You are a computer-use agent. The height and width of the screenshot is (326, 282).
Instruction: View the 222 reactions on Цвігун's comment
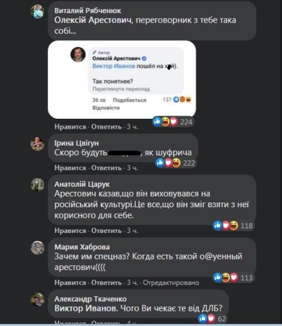(175, 163)
